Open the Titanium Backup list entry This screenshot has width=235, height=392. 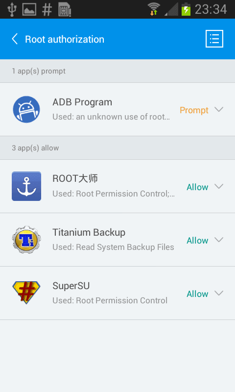point(117,240)
